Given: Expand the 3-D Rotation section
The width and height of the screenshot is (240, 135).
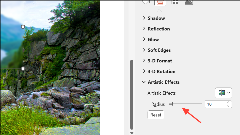Looking at the screenshot, I should 159,71.
